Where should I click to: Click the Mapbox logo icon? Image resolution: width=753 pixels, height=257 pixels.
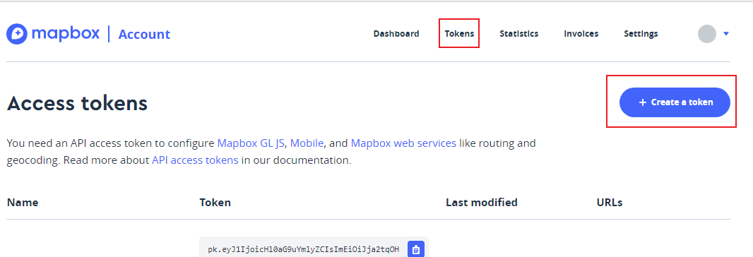[x=17, y=34]
